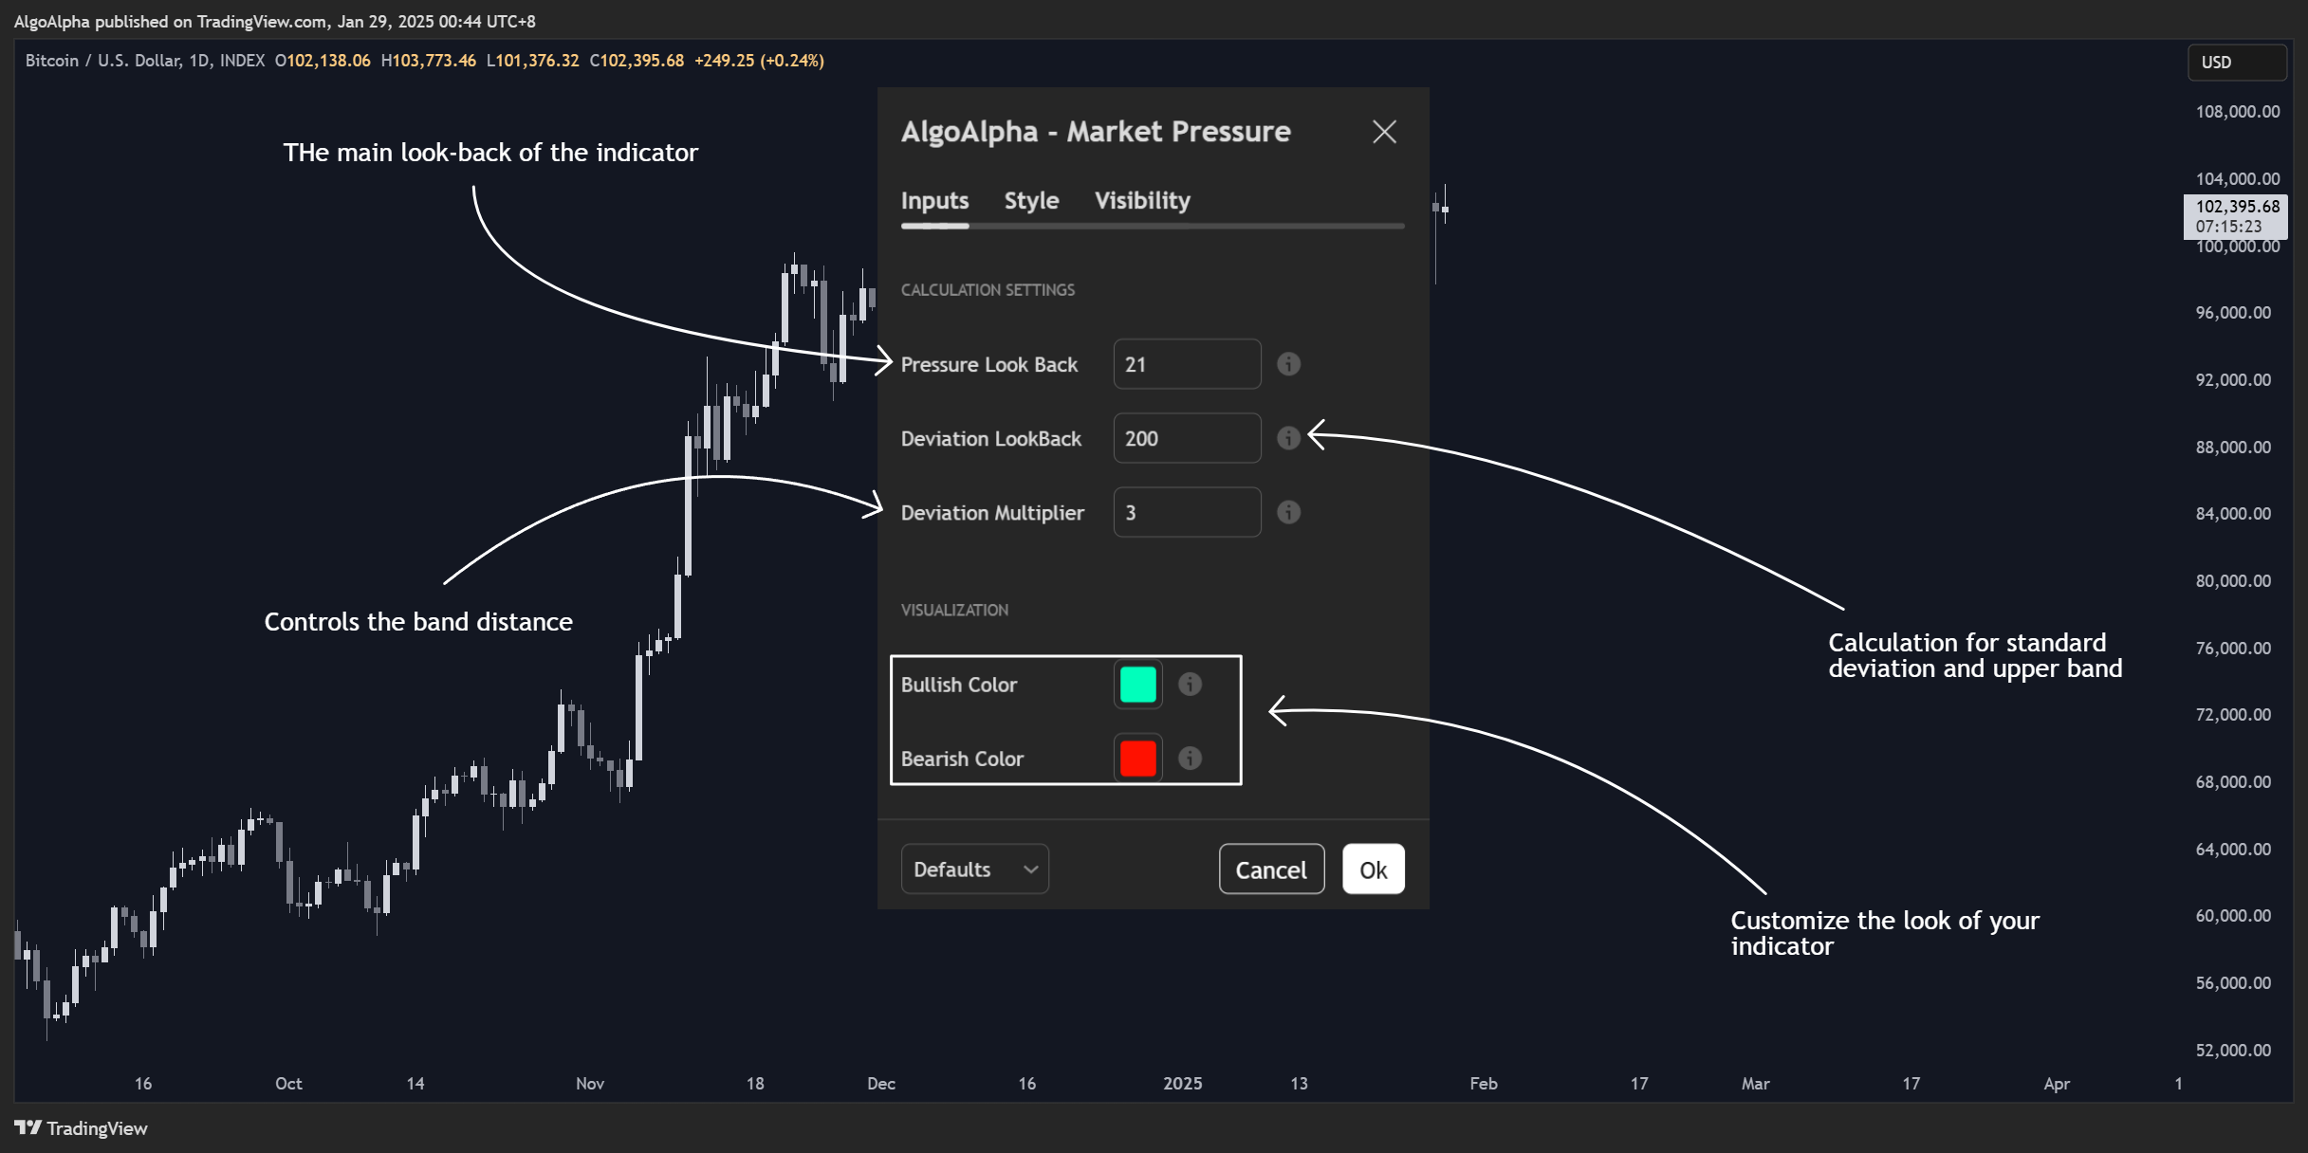Click the TradingView logo
The image size is (2308, 1153).
coord(81,1128)
